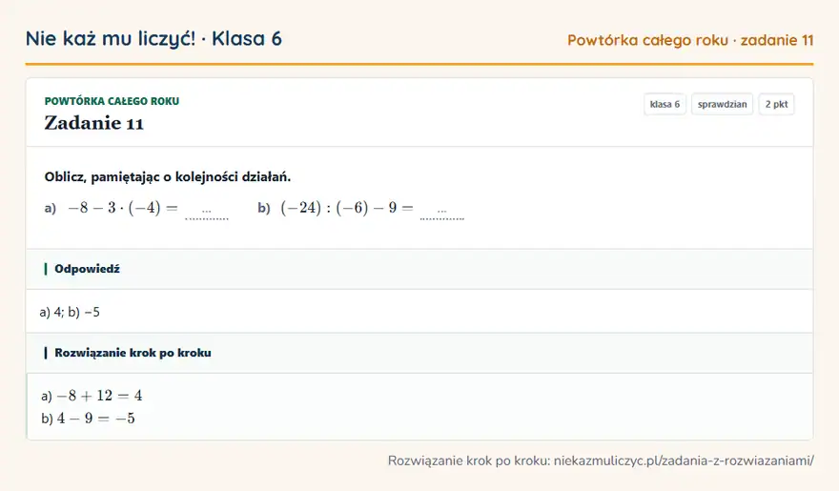The width and height of the screenshot is (839, 491).
Task: Click the 'sprawdzian' tag
Action: pos(722,104)
